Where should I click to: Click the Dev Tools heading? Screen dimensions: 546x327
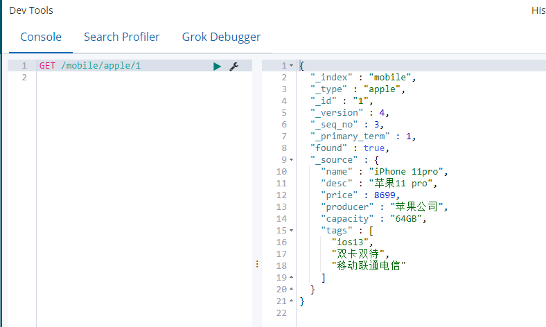tap(31, 10)
